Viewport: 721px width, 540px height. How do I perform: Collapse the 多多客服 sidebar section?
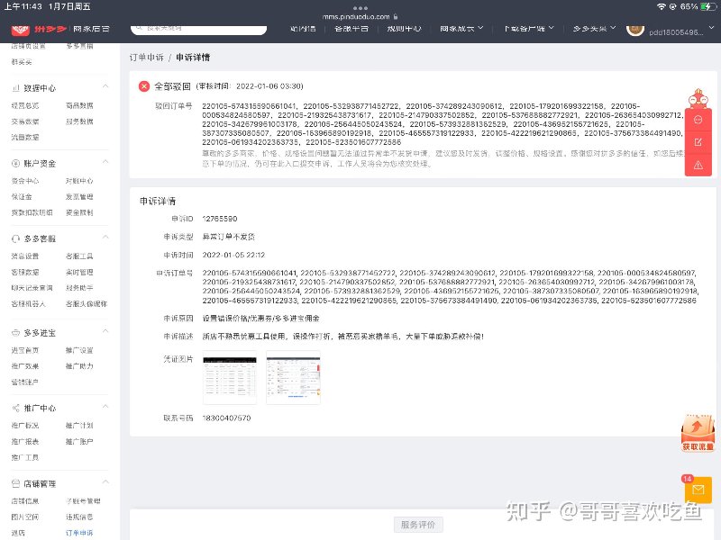pos(105,237)
